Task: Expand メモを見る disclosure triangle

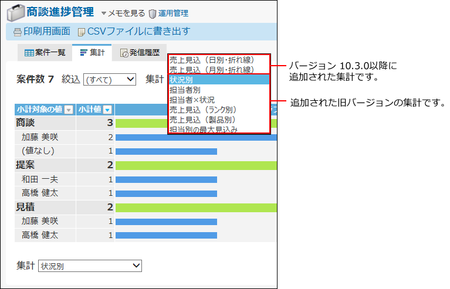Action: click(x=104, y=13)
